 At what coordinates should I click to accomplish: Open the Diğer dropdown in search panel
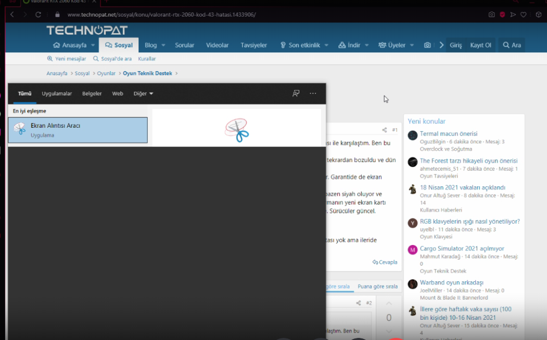[143, 93]
